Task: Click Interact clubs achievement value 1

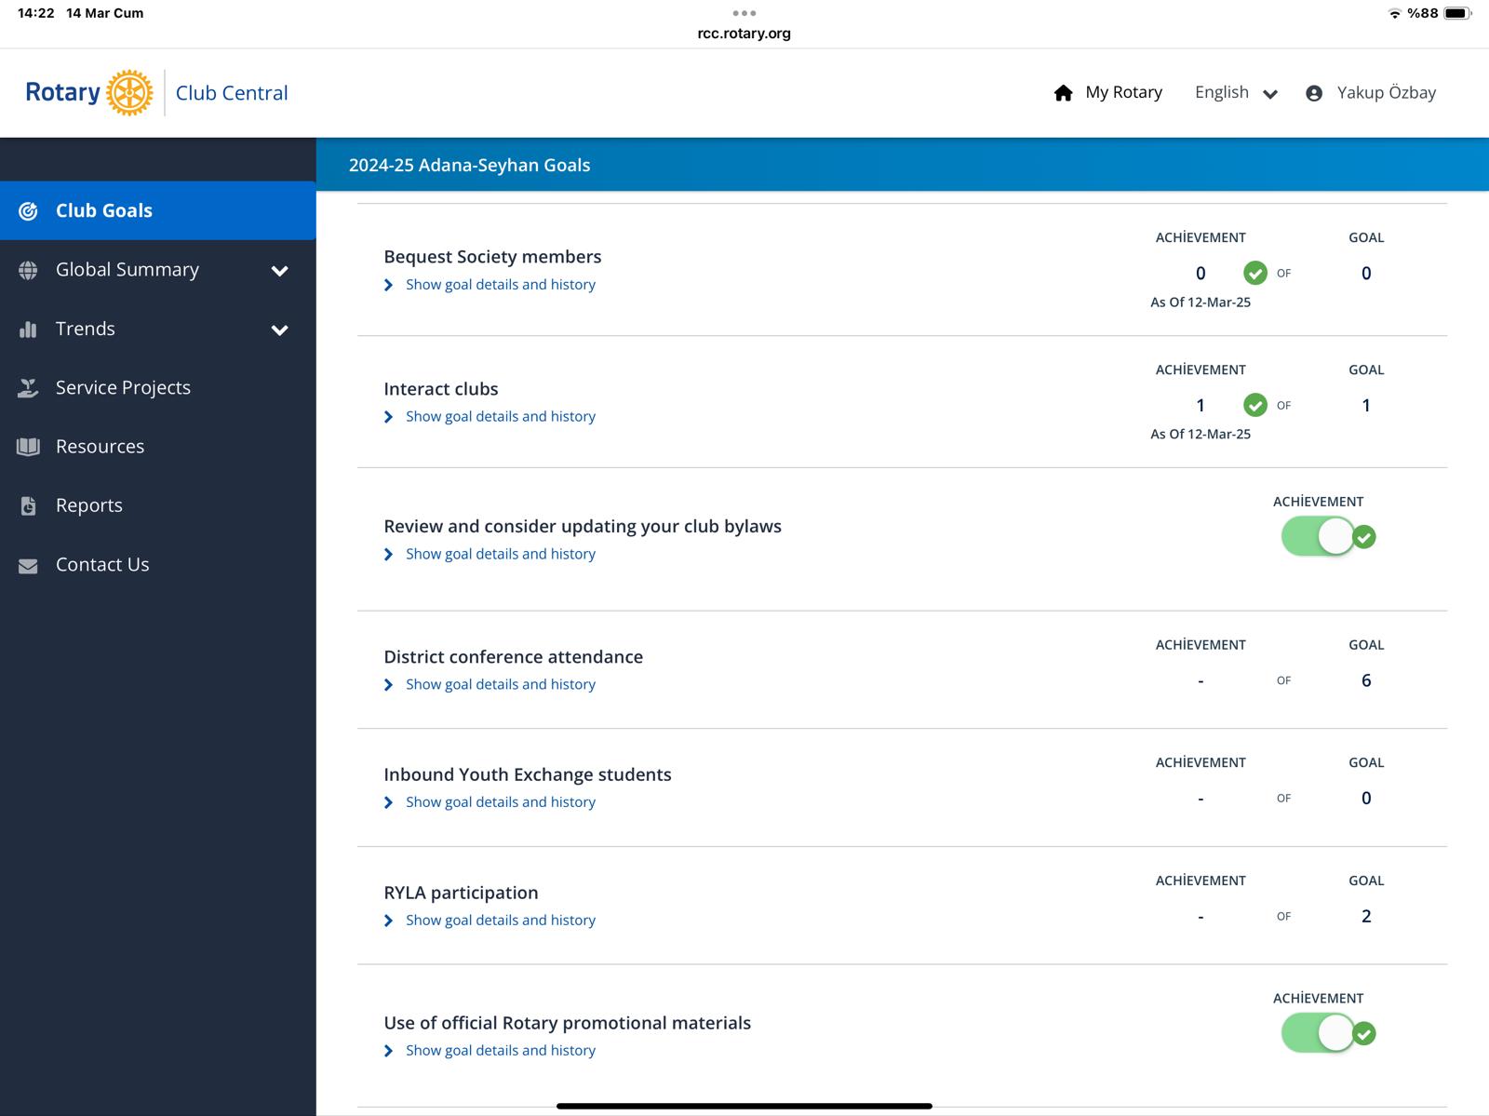Action: 1201,405
